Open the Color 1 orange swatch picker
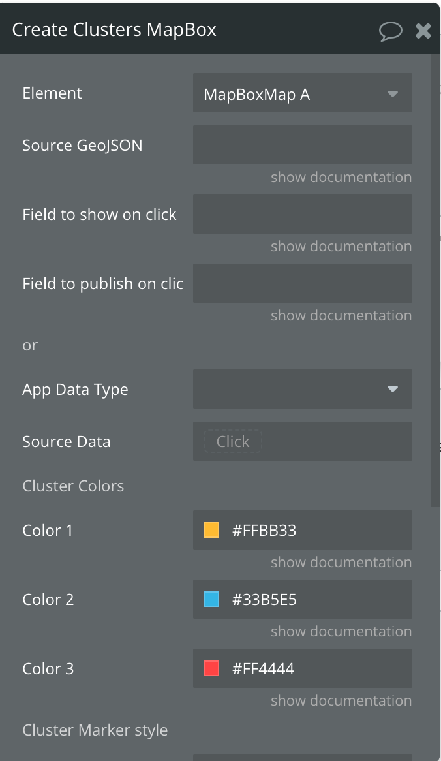441x761 pixels. point(211,530)
